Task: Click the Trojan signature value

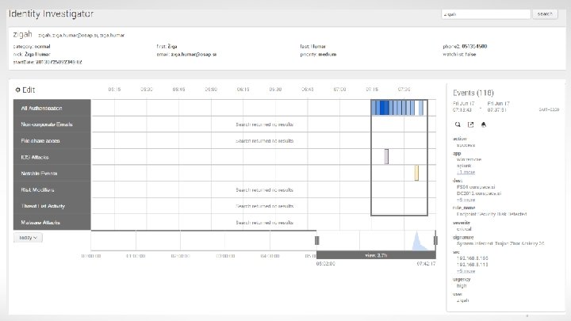Action: [500, 243]
